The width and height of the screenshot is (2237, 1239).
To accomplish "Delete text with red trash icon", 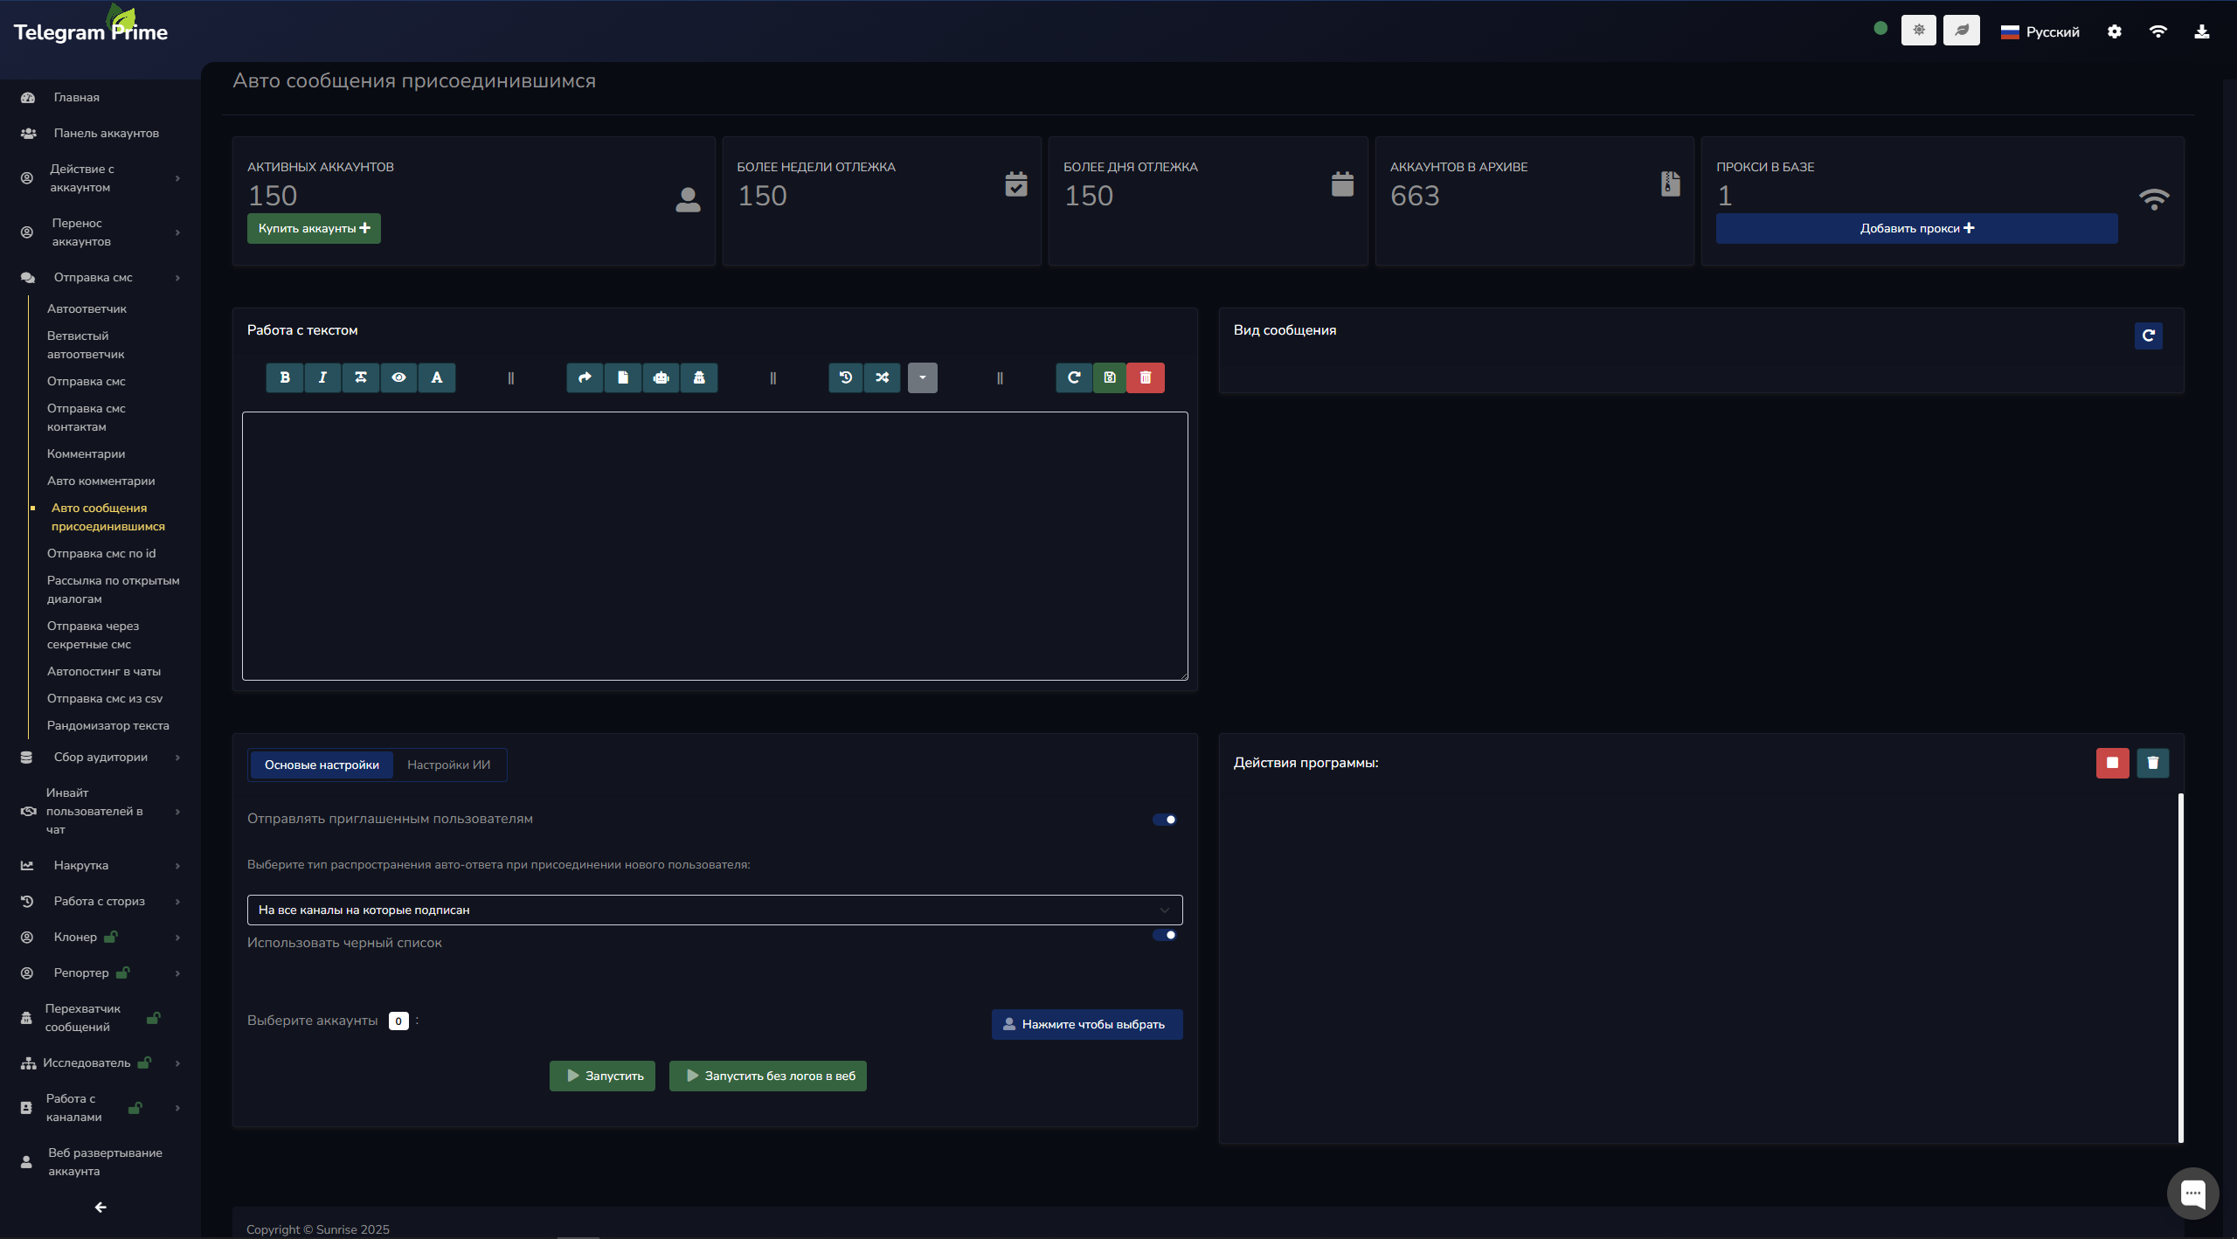I will click(1146, 377).
